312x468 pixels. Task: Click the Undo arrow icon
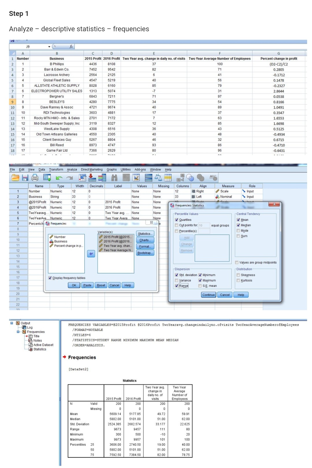coord(59,178)
